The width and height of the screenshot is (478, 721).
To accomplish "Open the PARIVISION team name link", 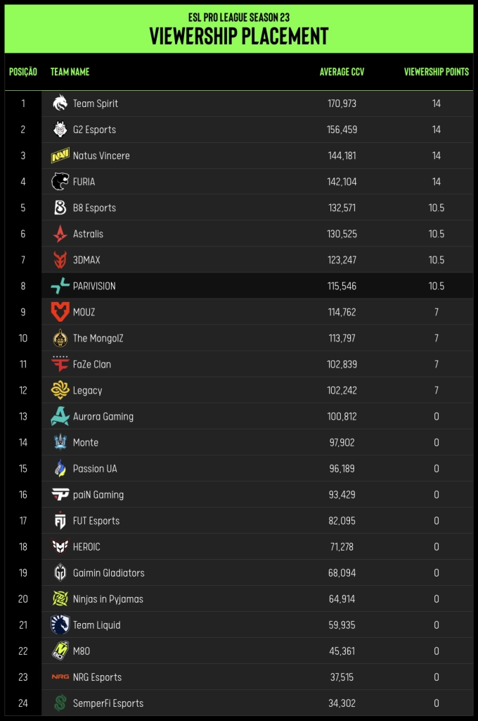I will point(94,286).
